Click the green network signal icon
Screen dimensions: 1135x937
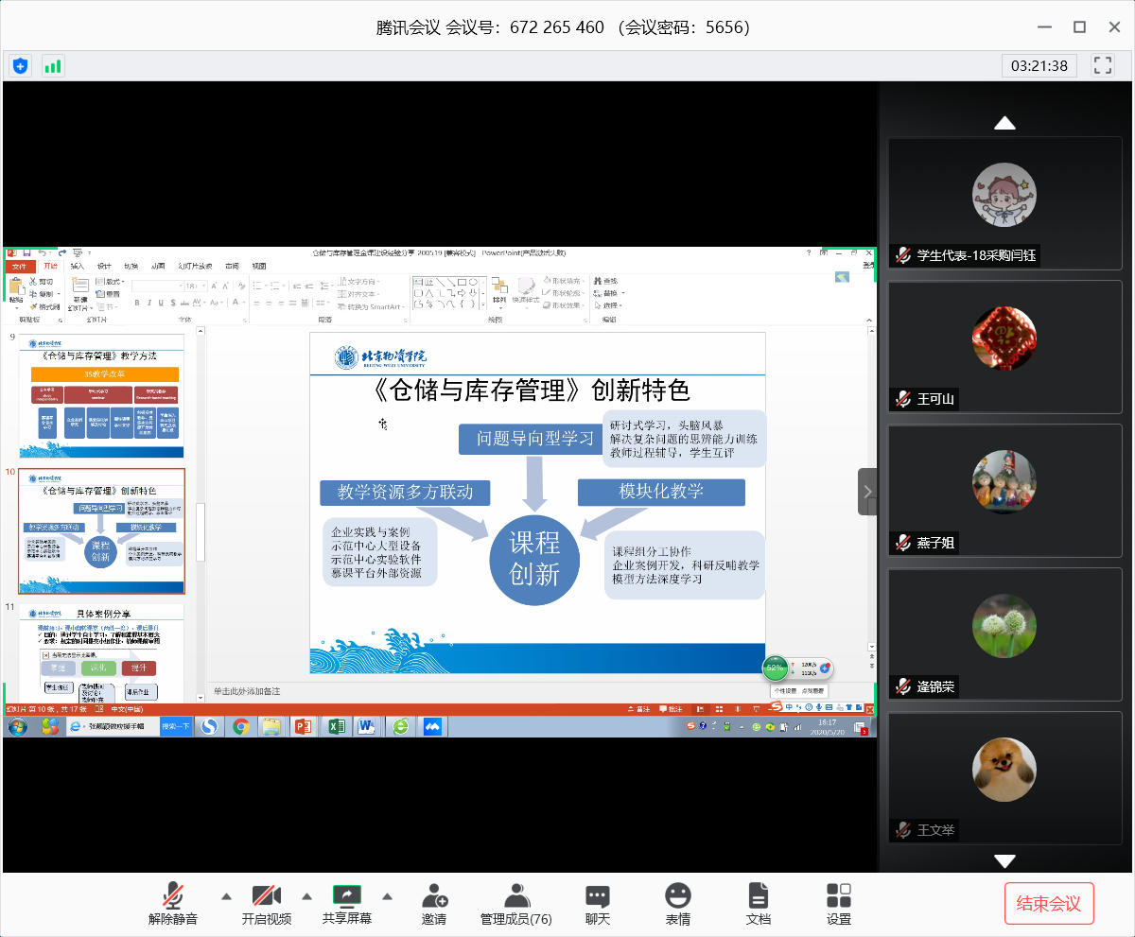click(x=53, y=65)
